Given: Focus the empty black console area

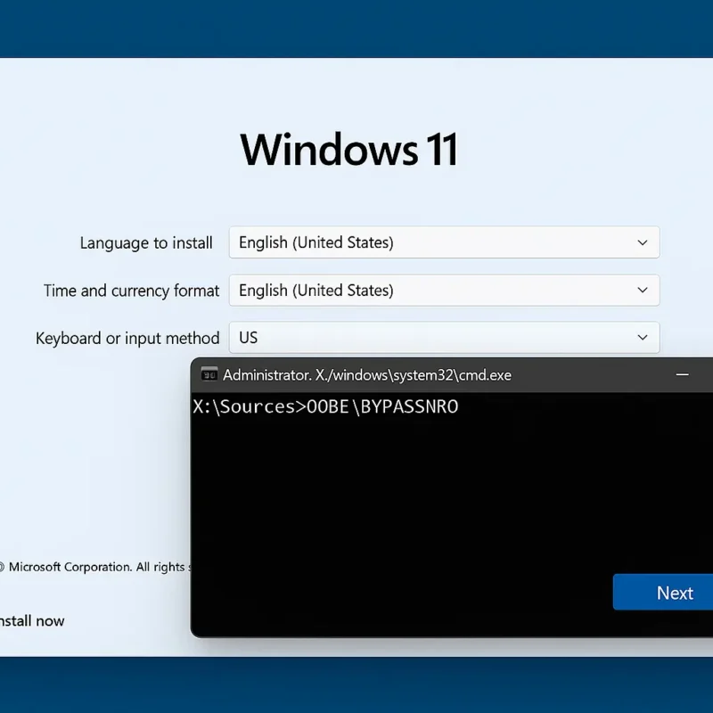Looking at the screenshot, I should coord(401,517).
